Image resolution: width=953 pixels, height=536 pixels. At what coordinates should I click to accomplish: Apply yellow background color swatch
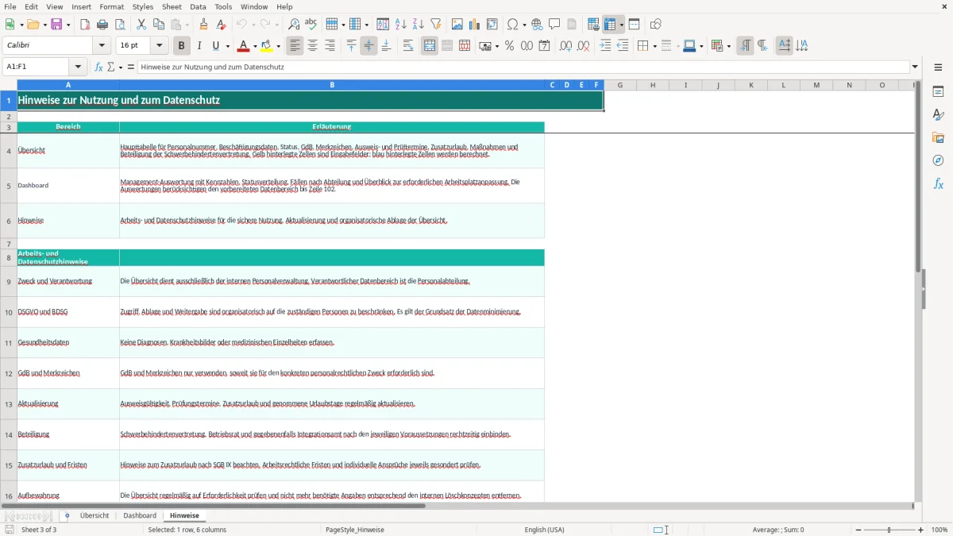pos(266,46)
